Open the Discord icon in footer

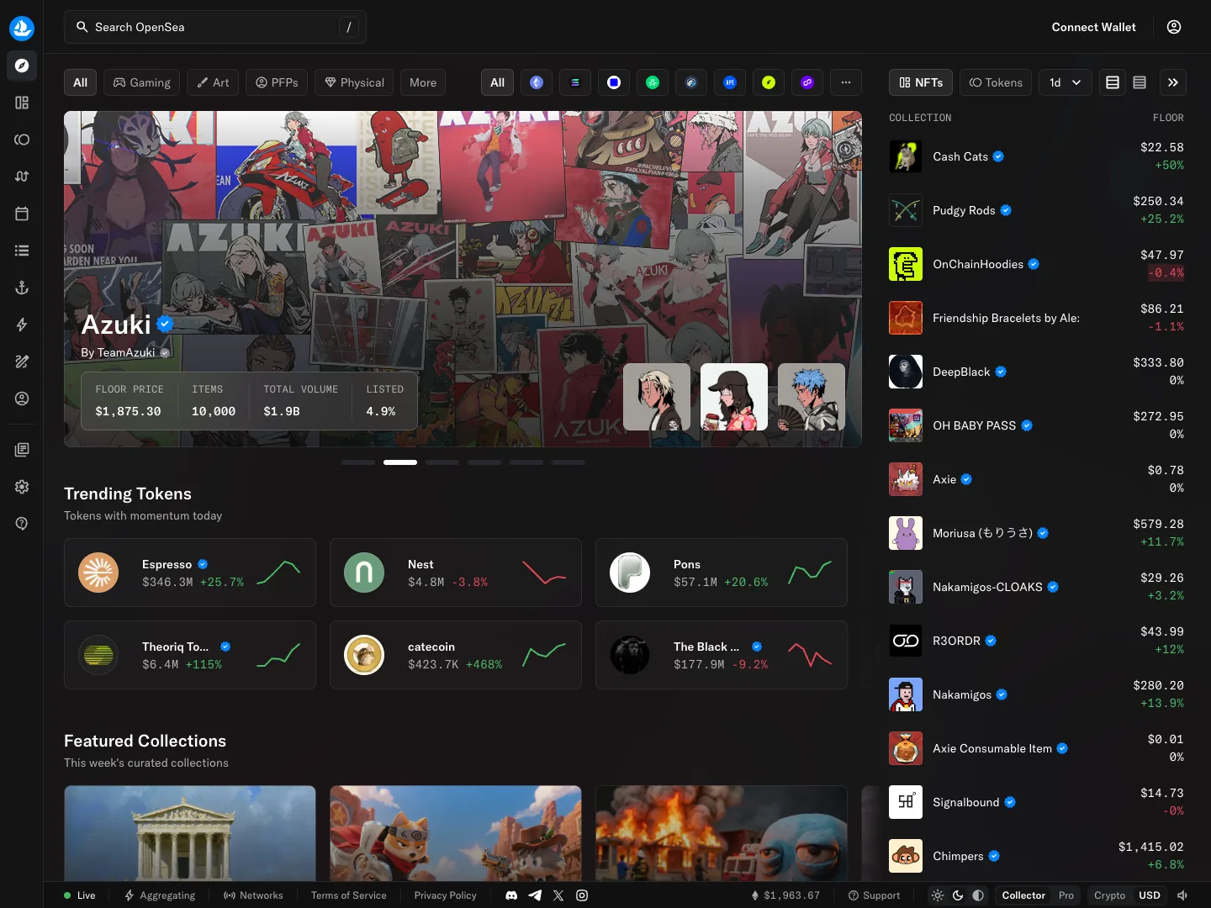[x=511, y=895]
